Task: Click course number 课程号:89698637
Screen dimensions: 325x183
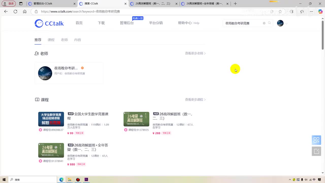Action: point(53,130)
